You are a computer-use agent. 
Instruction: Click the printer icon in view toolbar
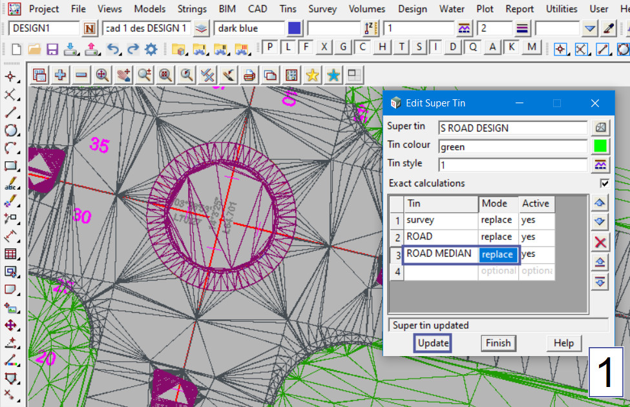click(x=249, y=75)
